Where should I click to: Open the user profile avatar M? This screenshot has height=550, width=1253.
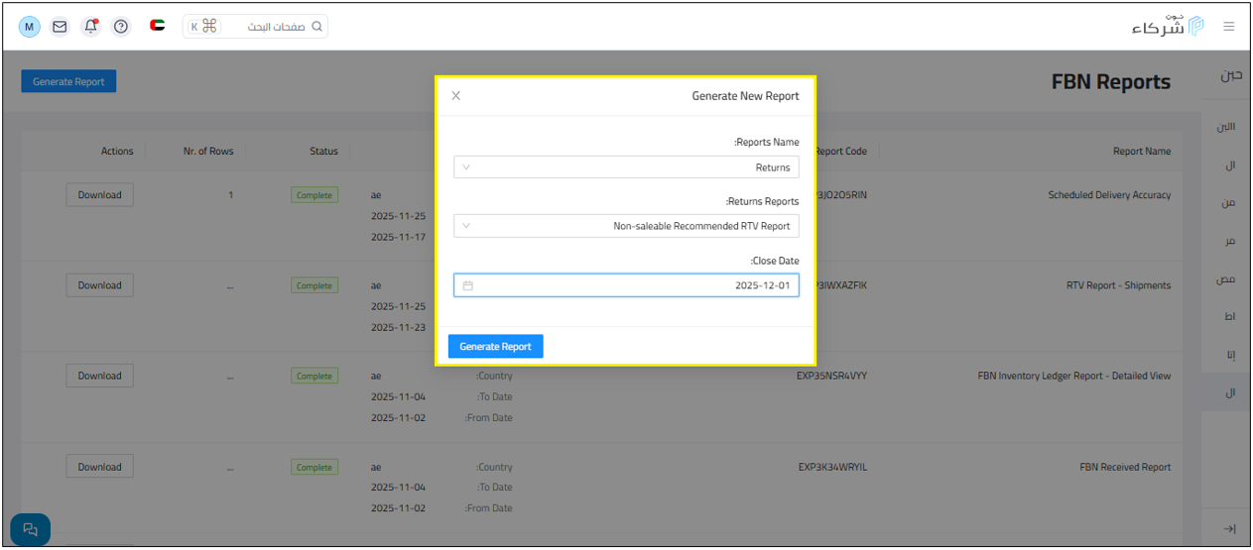click(30, 27)
